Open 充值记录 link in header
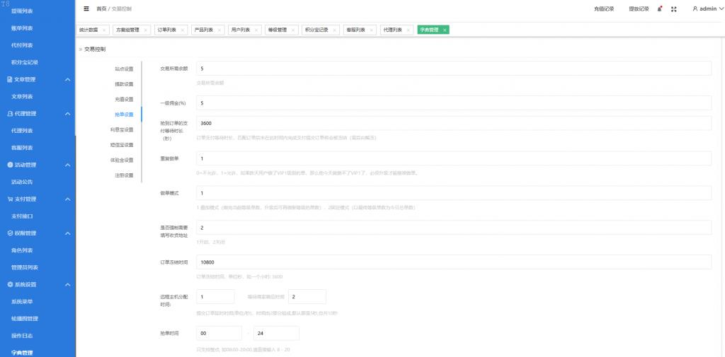The width and height of the screenshot is (725, 357). coord(603,8)
